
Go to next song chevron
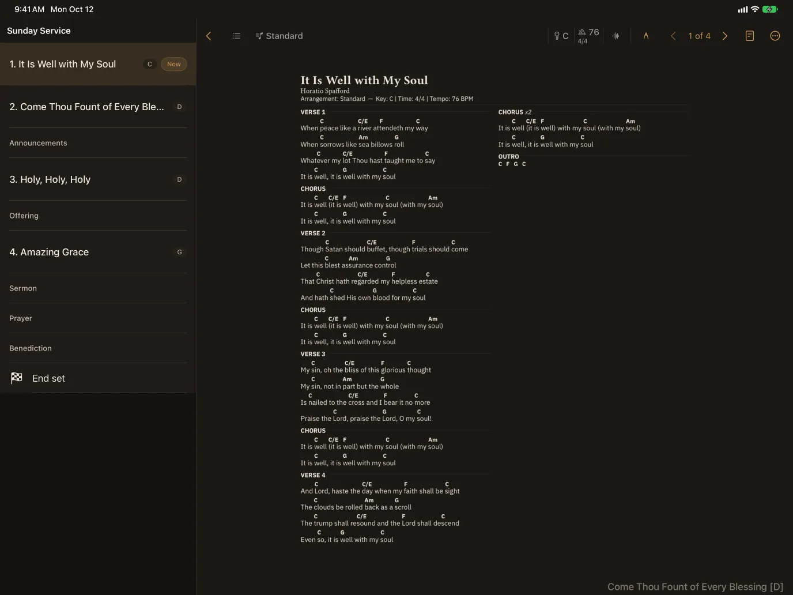tap(725, 36)
